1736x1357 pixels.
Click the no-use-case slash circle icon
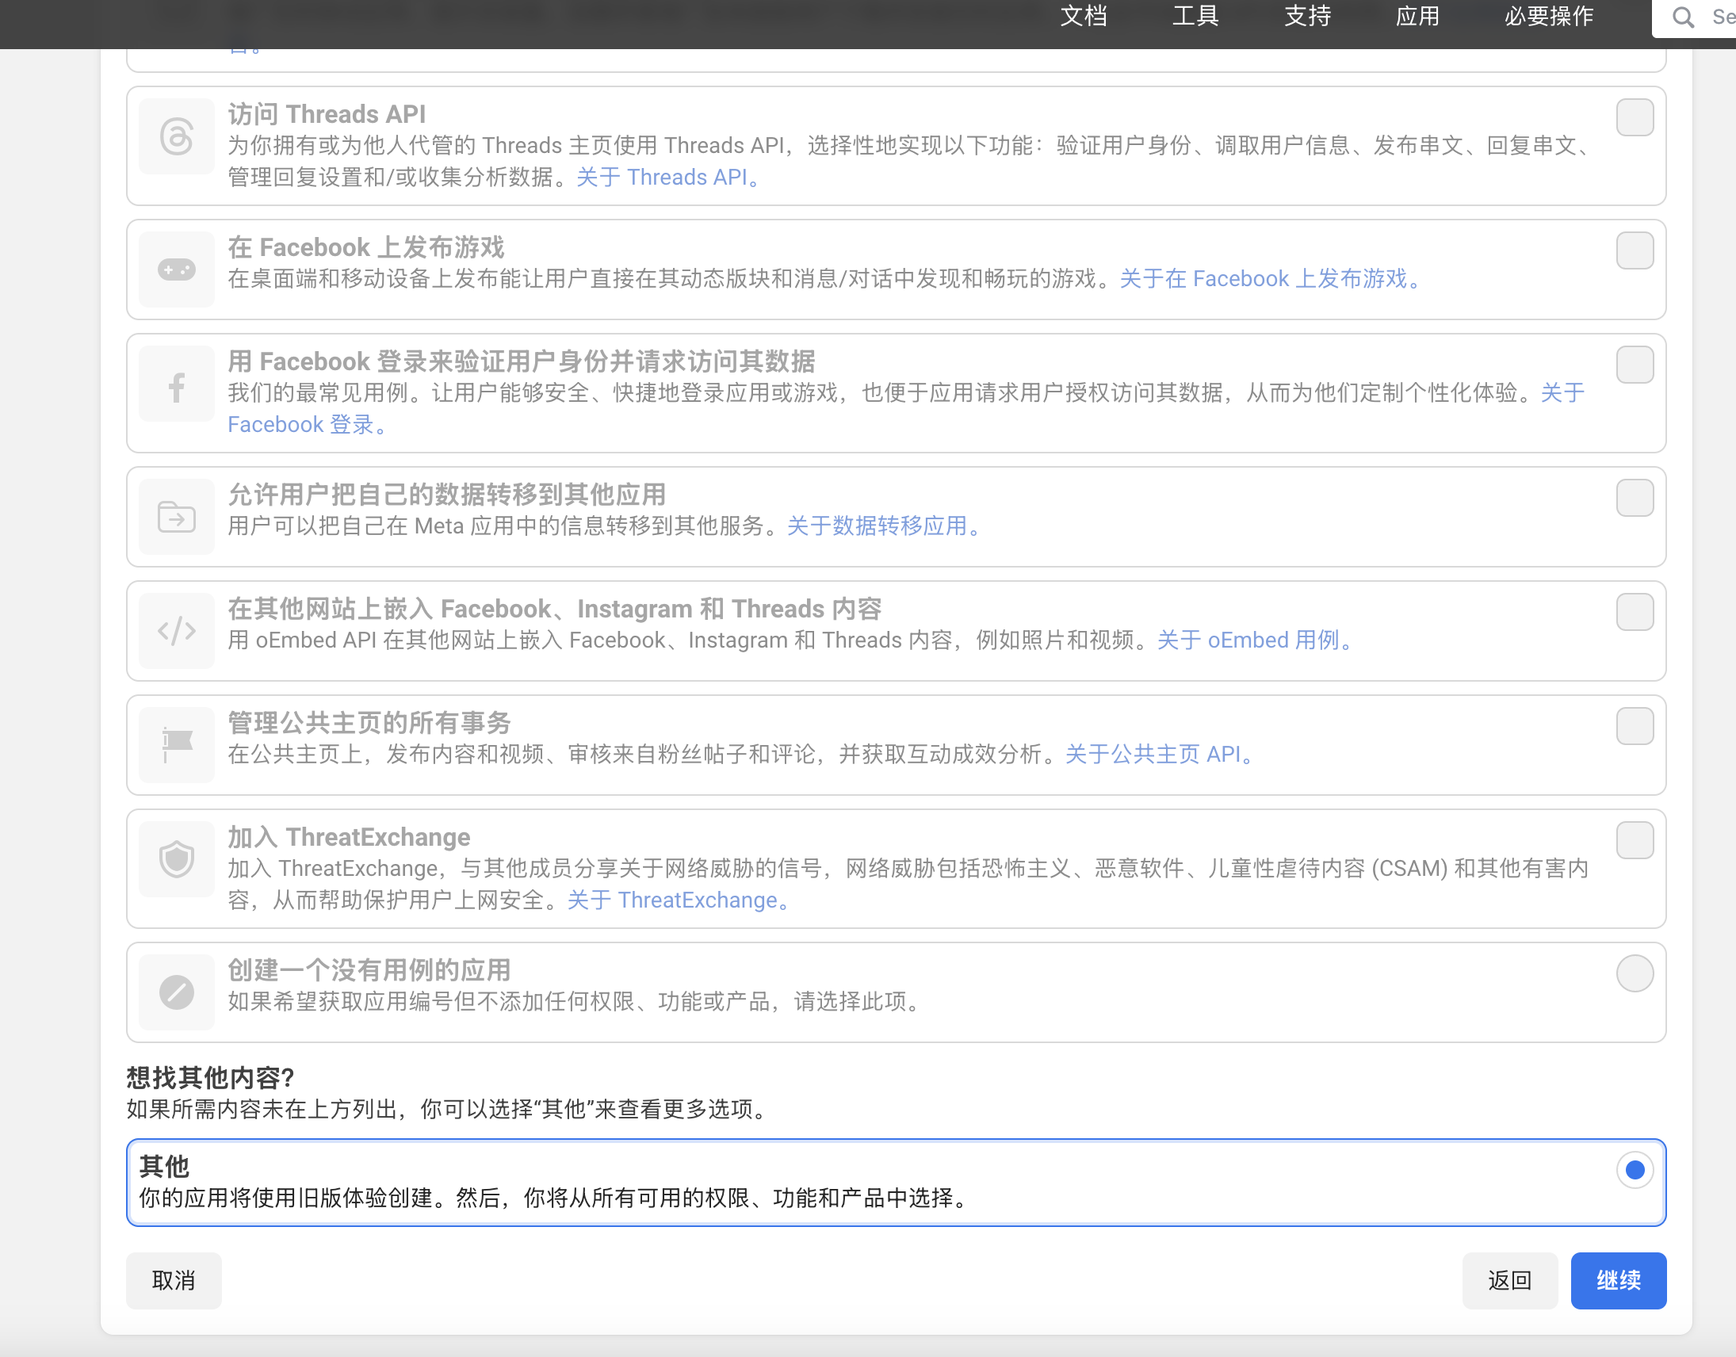(x=177, y=992)
